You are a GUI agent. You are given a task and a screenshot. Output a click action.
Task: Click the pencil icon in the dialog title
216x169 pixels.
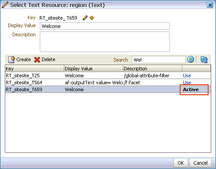pos(5,5)
